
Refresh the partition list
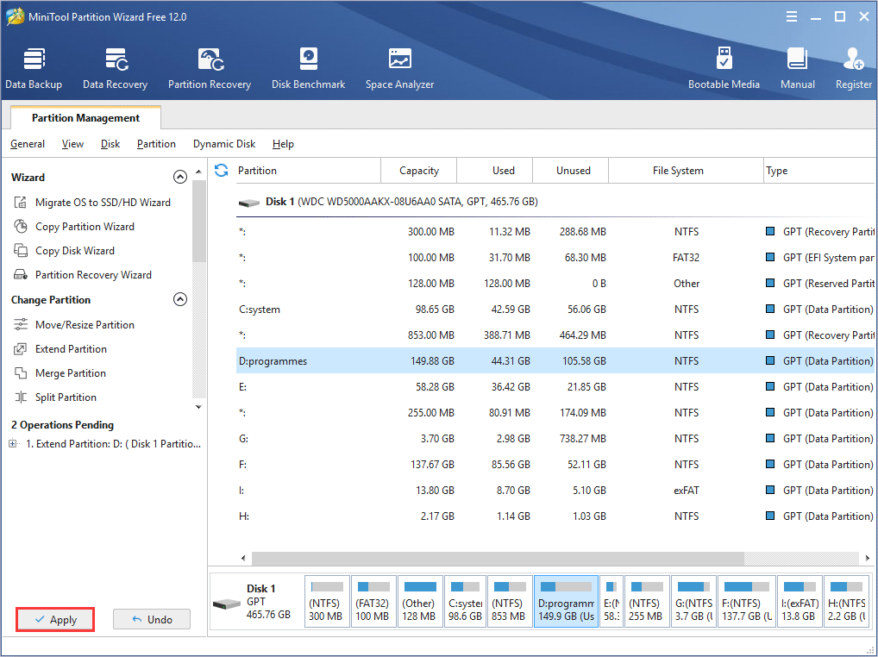point(221,170)
